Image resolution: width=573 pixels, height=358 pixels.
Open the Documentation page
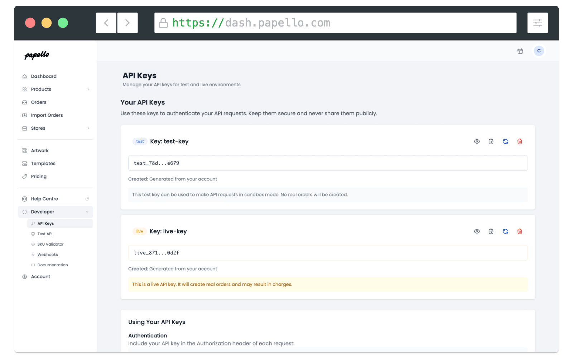tap(52, 265)
